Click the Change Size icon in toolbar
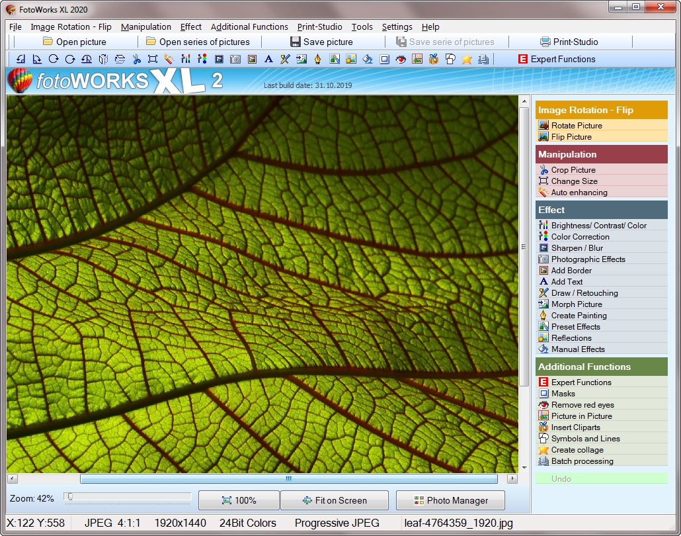681x536 pixels. pos(153,59)
